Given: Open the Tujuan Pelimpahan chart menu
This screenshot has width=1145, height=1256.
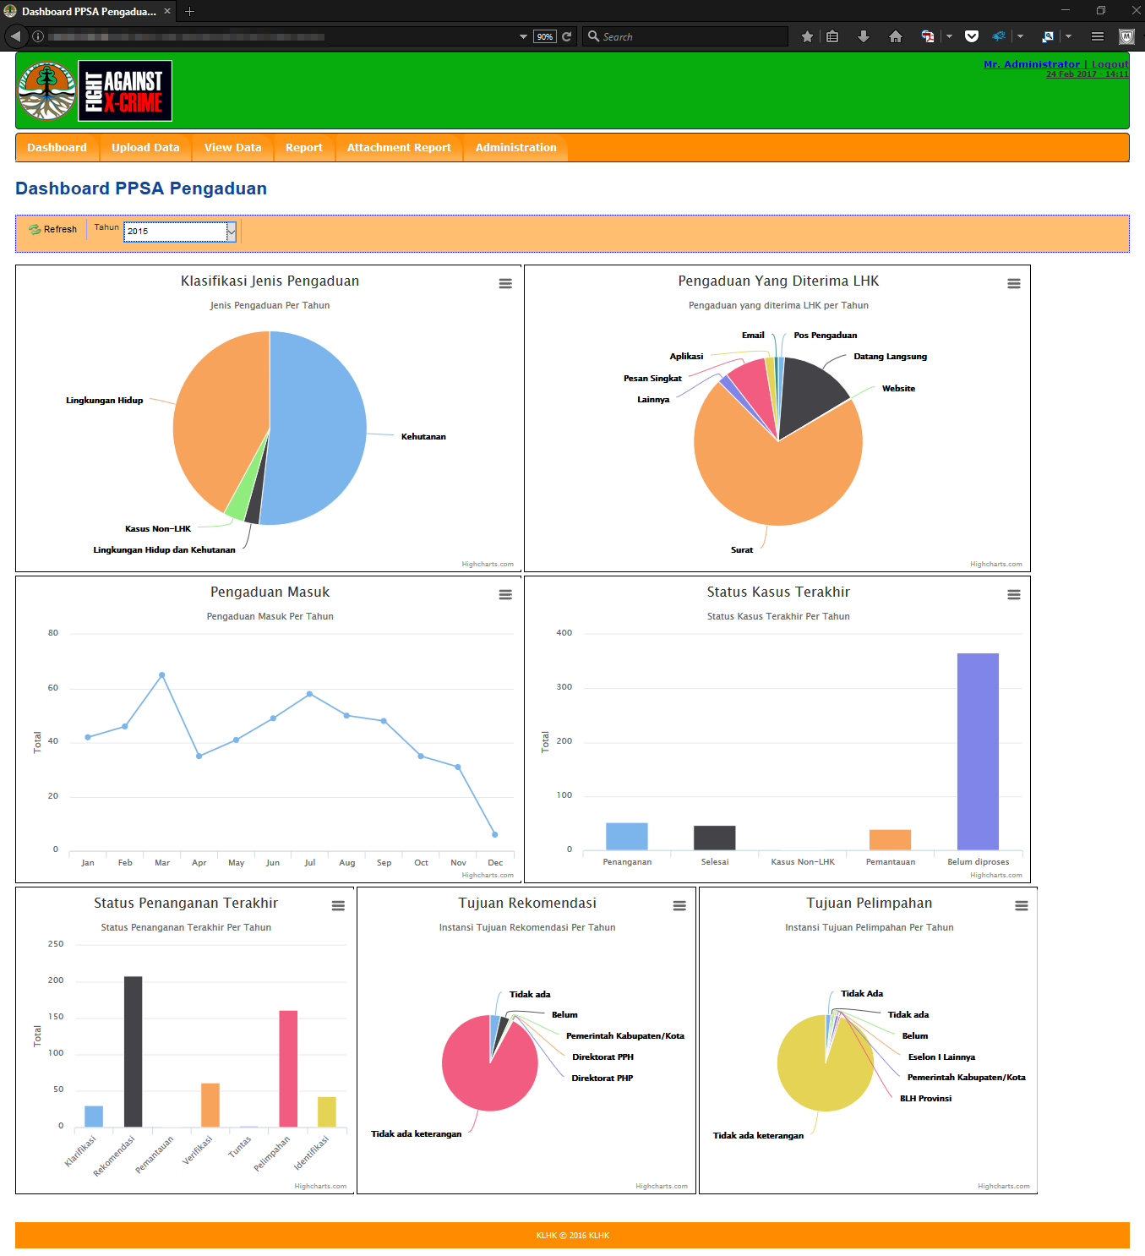Looking at the screenshot, I should coord(1021,906).
